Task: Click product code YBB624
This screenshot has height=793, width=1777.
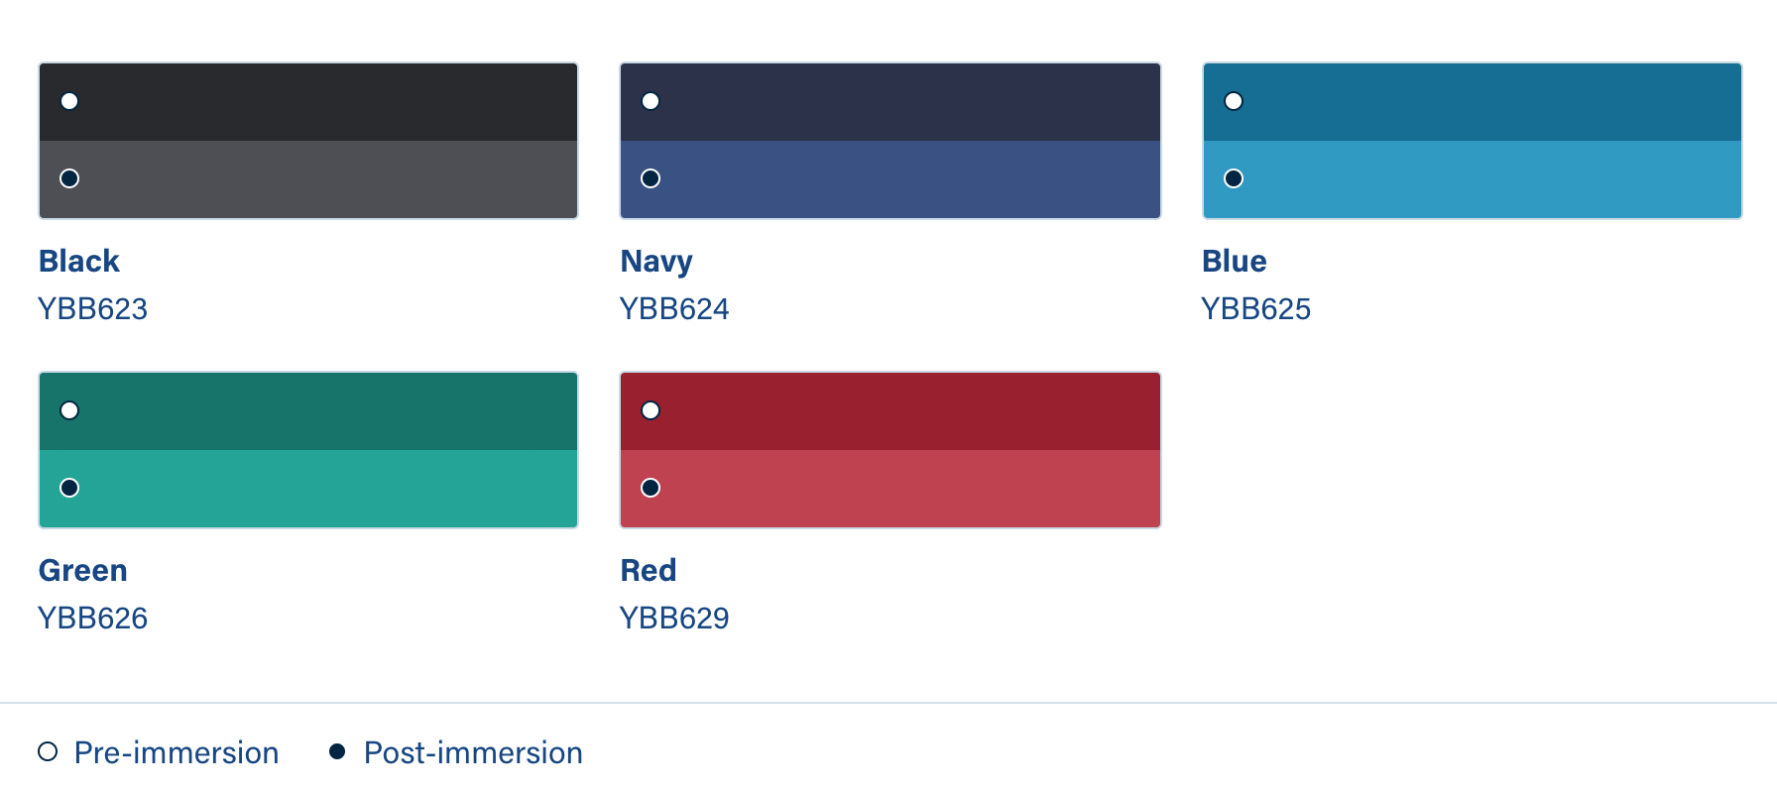Action: click(674, 309)
